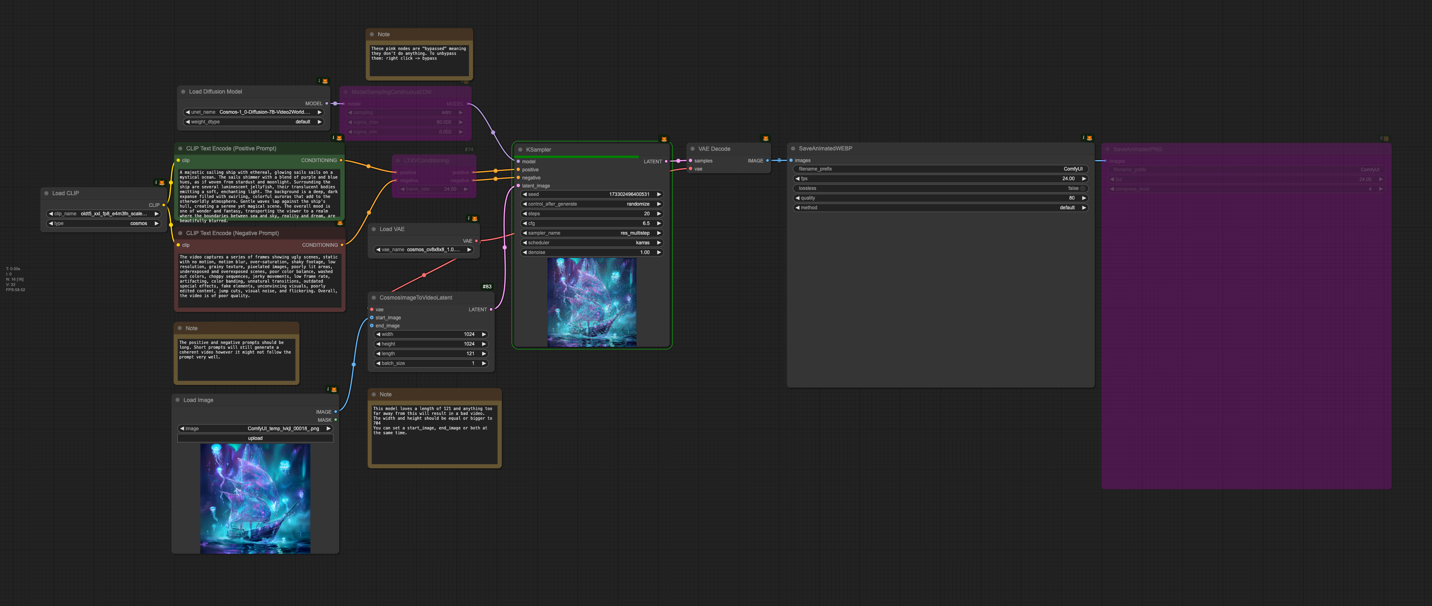Decrease the cfg value with its left arrow

[525, 223]
